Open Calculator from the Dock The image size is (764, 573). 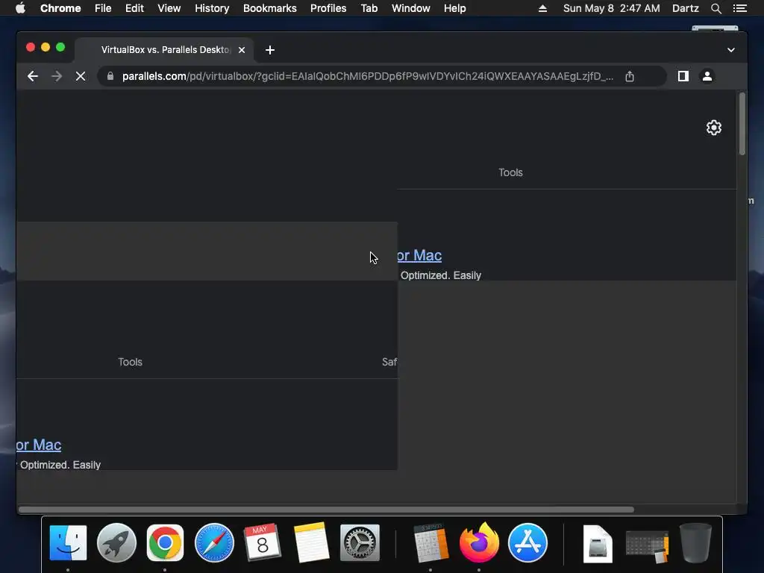point(430,543)
